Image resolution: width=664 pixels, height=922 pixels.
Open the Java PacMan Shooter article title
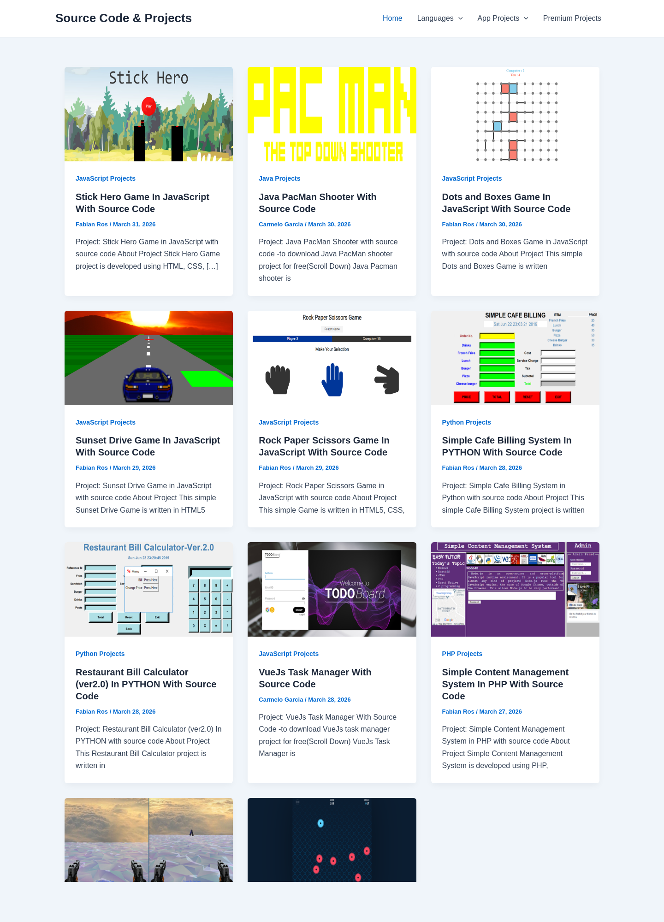[318, 203]
